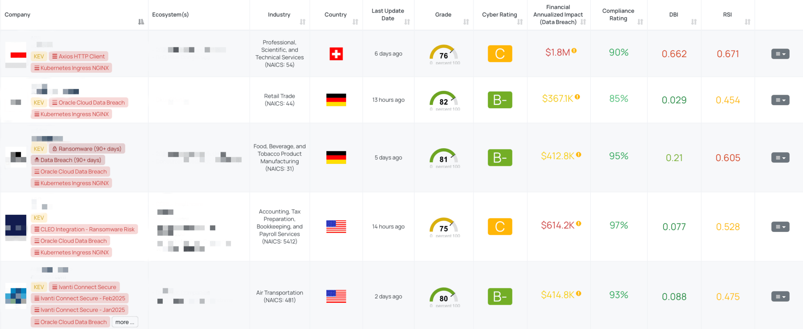Click the orange C cyber rating badge in first row
Image resolution: width=803 pixels, height=329 pixels.
pyautogui.click(x=500, y=54)
